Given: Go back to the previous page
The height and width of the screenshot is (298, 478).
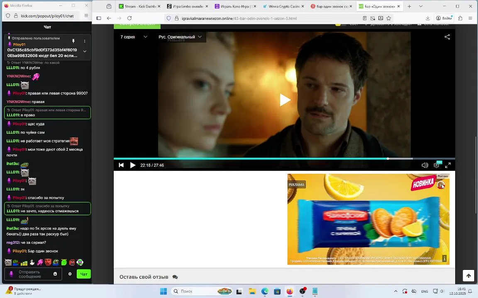Looking at the screenshot, I should (x=109, y=18).
